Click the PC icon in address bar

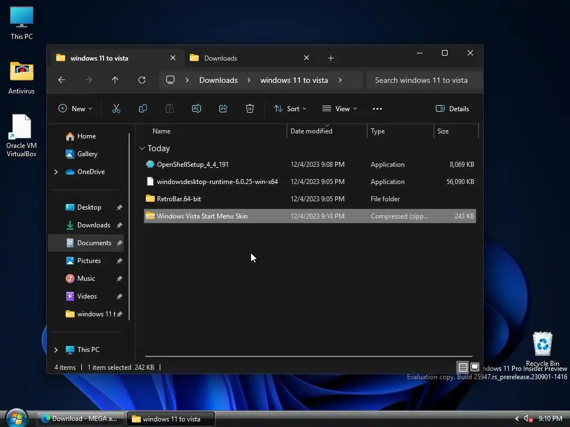[170, 80]
